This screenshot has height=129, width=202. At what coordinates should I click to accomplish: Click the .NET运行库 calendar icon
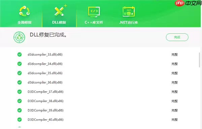tap(129, 12)
